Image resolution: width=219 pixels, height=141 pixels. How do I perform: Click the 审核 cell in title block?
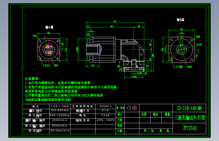120,126
